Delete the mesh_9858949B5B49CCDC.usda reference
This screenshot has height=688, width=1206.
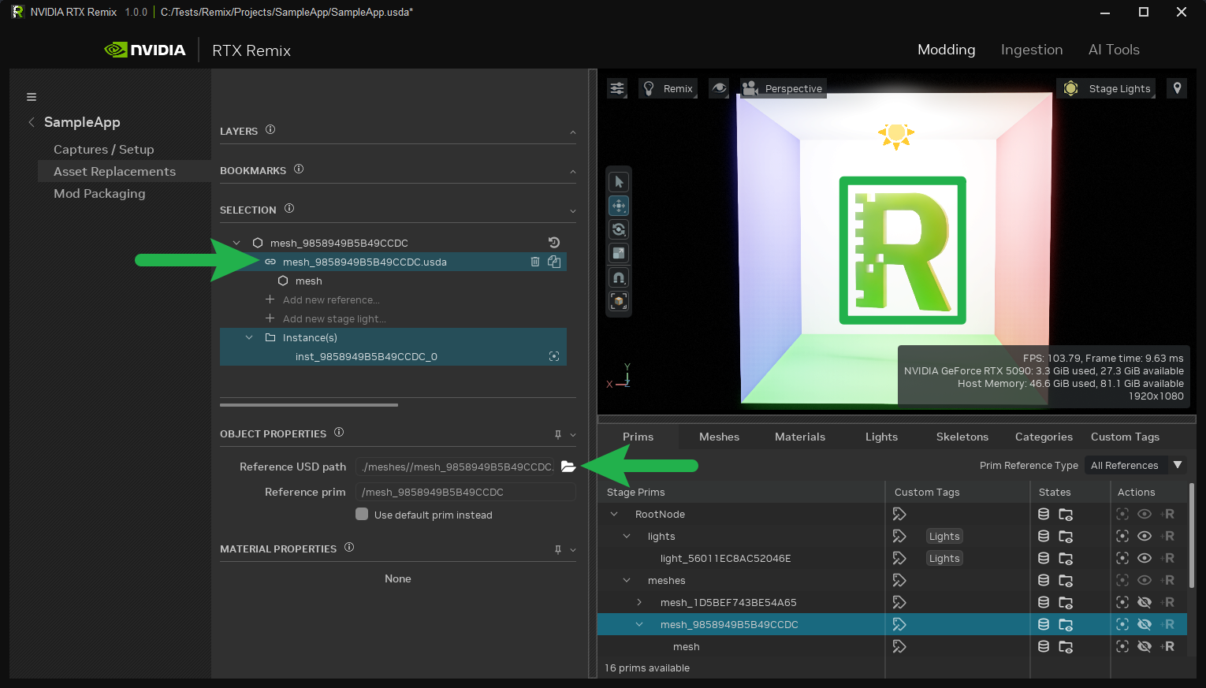point(535,261)
